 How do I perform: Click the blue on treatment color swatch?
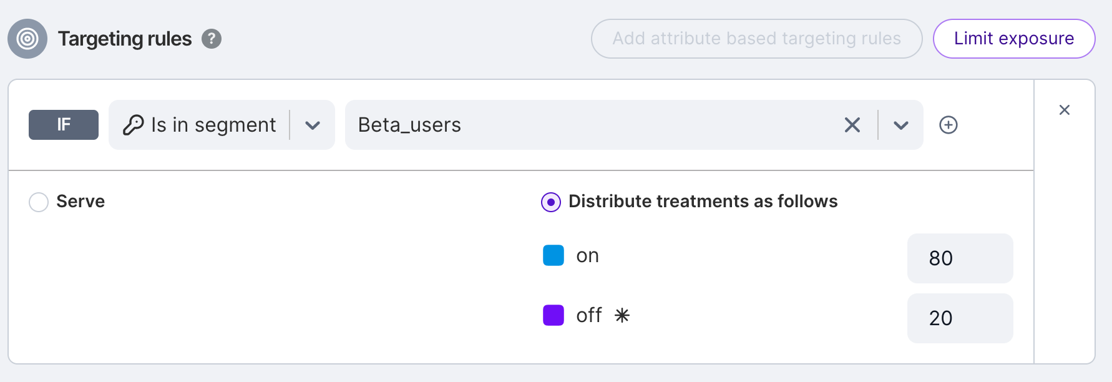(554, 255)
